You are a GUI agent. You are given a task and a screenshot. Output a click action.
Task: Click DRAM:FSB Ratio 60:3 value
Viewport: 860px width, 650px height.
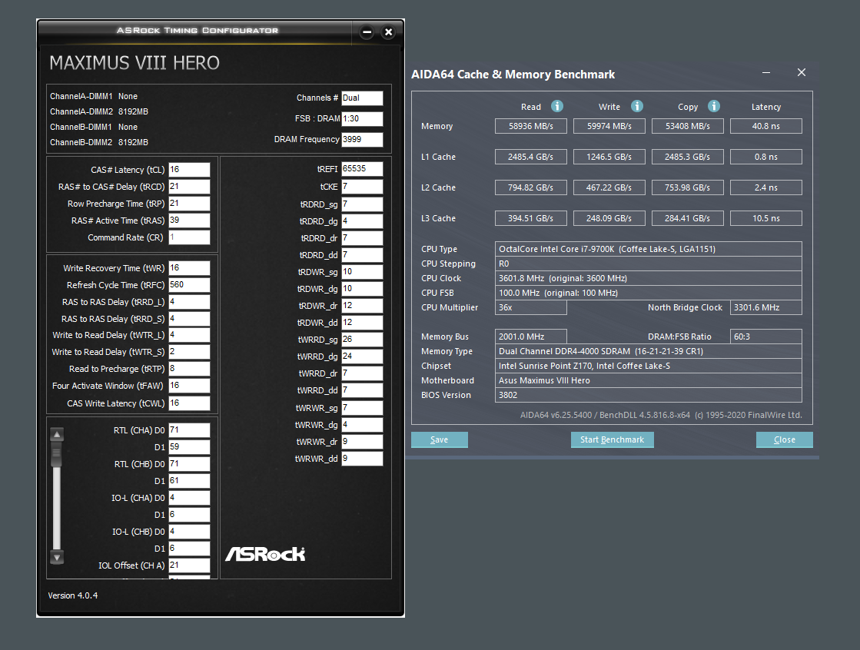(x=766, y=337)
